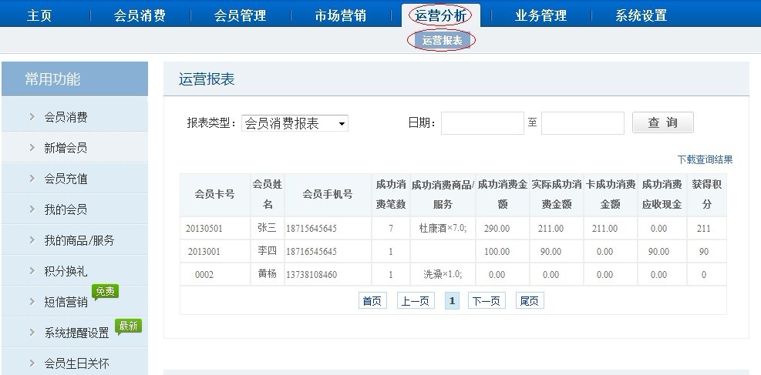This screenshot has height=375, width=761.
Task: Click the end date input field
Action: (x=582, y=123)
